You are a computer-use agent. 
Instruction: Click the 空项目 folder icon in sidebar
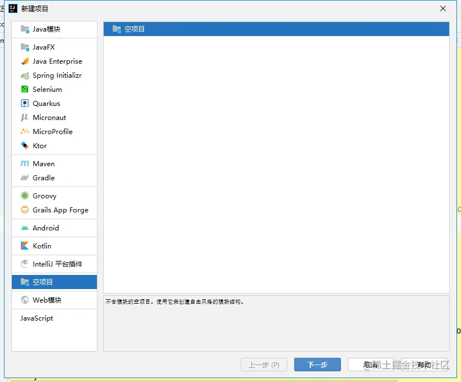[x=25, y=282]
